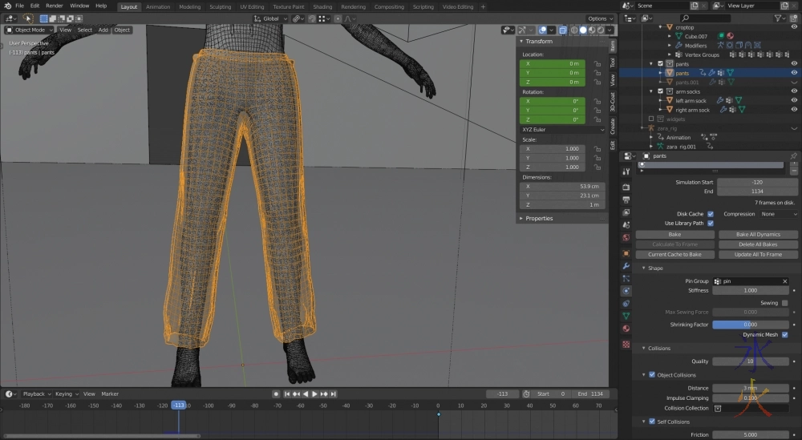Open the Render properties tab
The height and width of the screenshot is (440, 802).
click(626, 186)
